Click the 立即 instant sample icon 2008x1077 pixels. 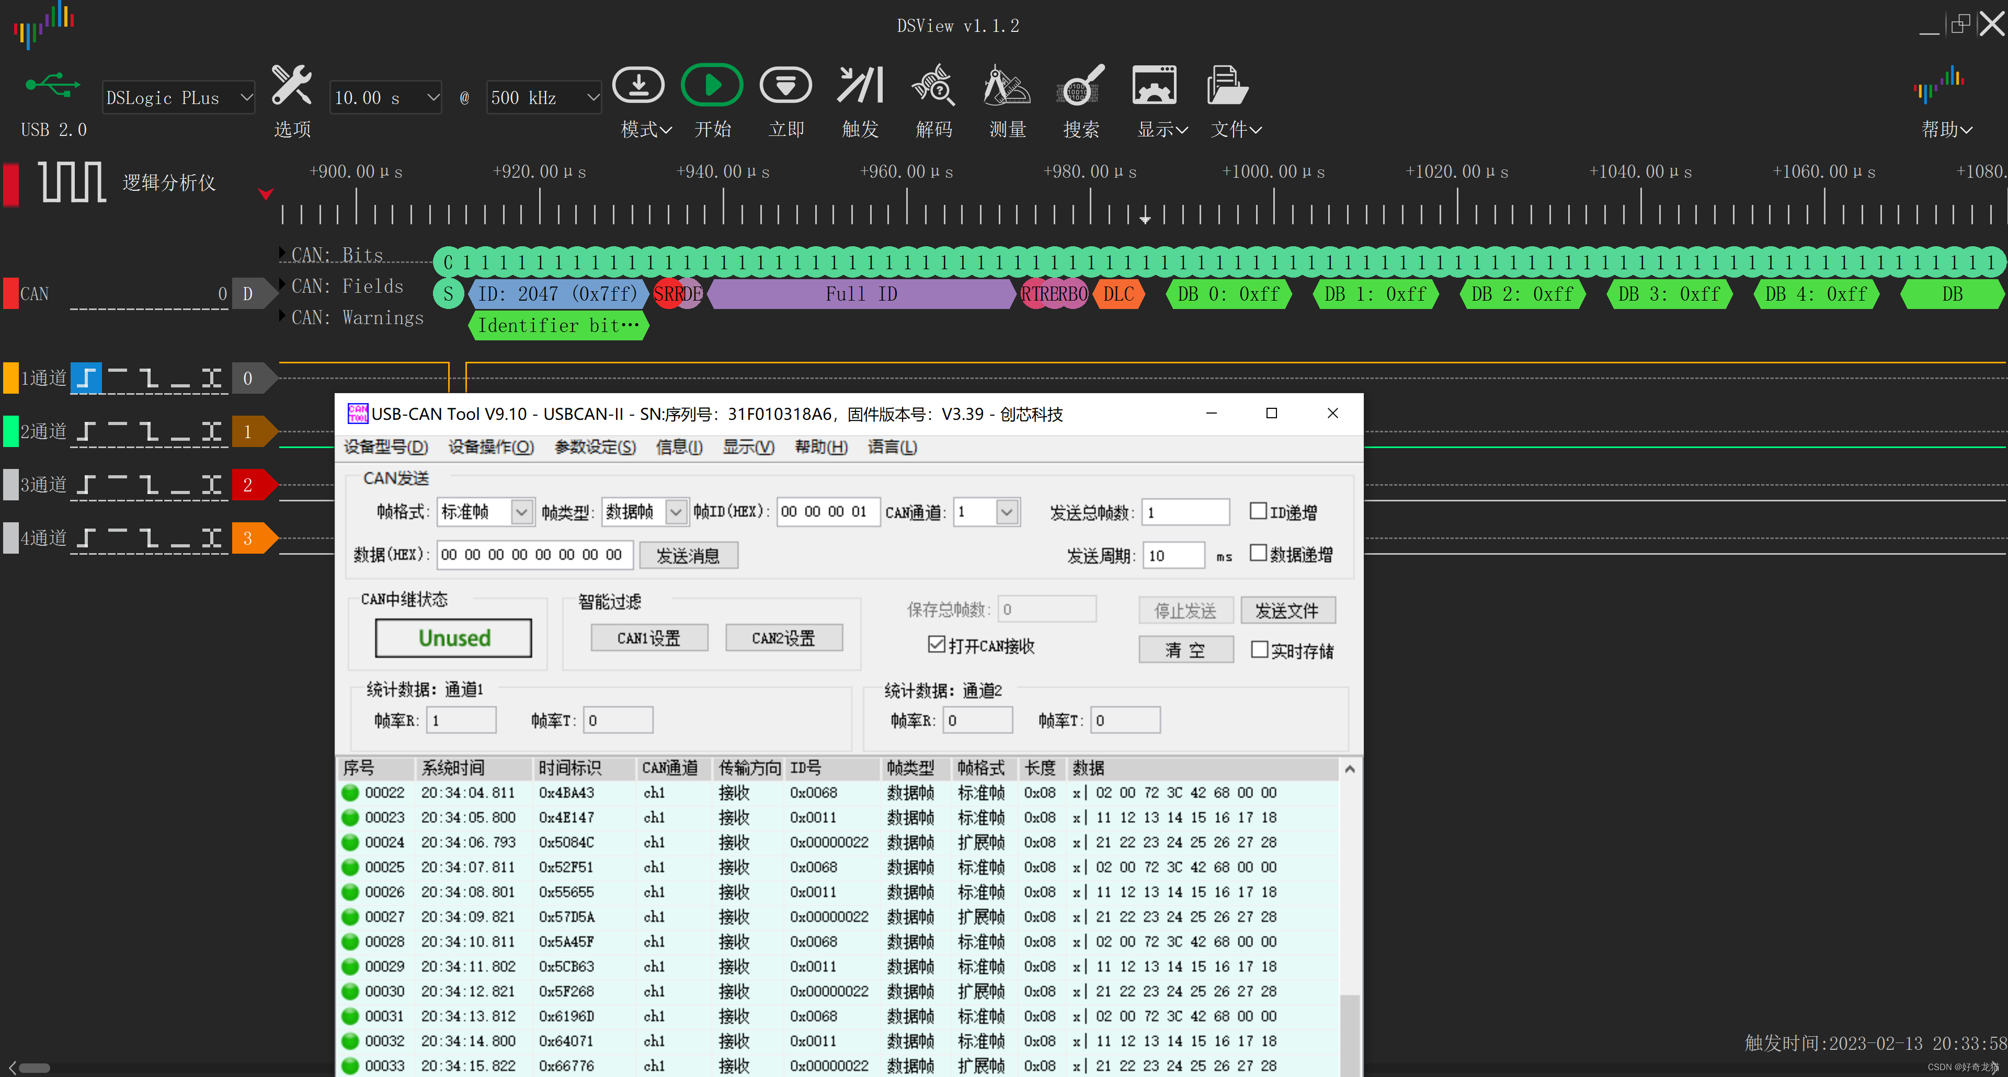[786, 84]
